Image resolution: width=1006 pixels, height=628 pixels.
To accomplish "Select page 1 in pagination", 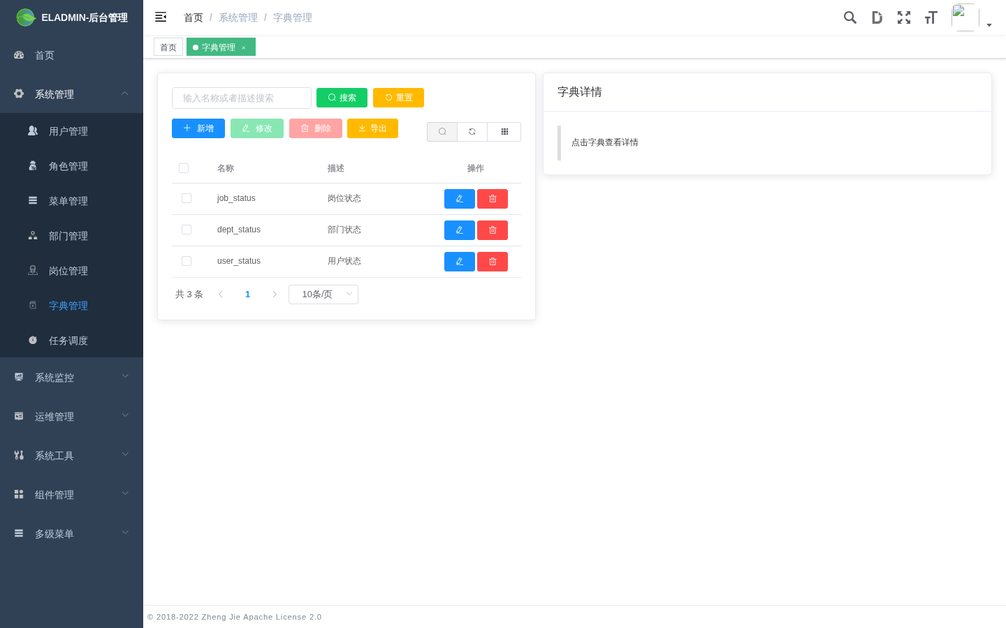I will tap(247, 294).
